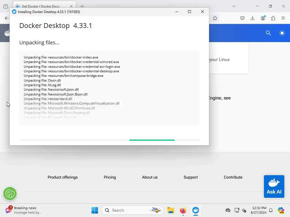Open the About us footer link
The width and height of the screenshot is (290, 217).
150,177
